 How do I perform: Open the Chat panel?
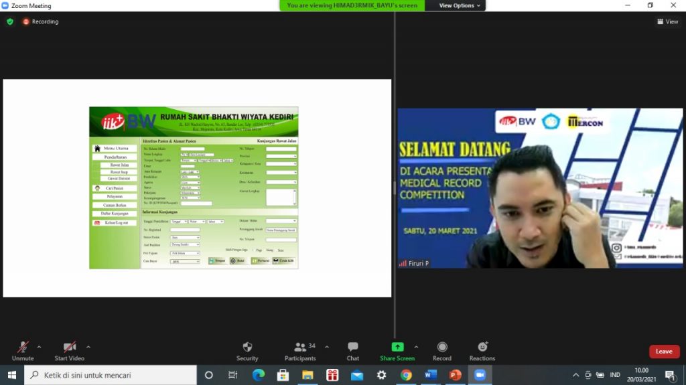pos(352,350)
